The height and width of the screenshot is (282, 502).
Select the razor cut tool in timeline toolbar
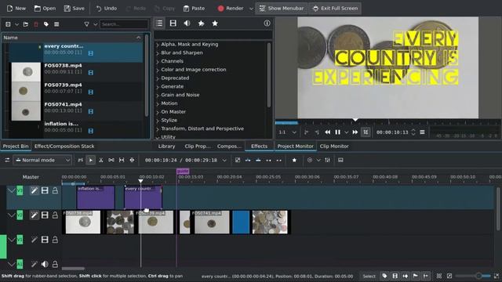(x=101, y=160)
